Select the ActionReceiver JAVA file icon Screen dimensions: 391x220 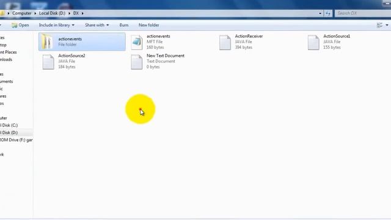(225, 42)
